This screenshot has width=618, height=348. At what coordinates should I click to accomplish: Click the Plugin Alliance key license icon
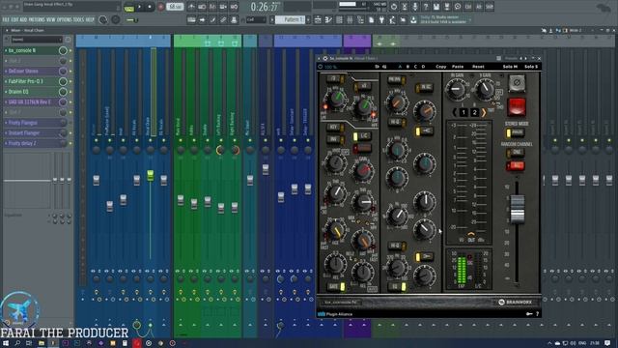click(529, 314)
